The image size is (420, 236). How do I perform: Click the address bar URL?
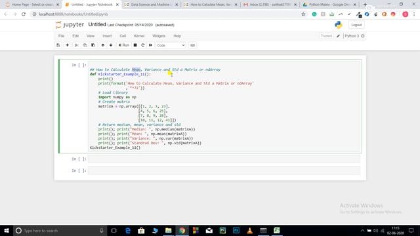point(73,14)
